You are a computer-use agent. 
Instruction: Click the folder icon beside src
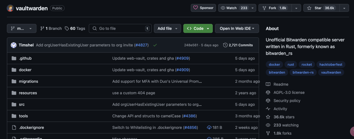click(14, 105)
